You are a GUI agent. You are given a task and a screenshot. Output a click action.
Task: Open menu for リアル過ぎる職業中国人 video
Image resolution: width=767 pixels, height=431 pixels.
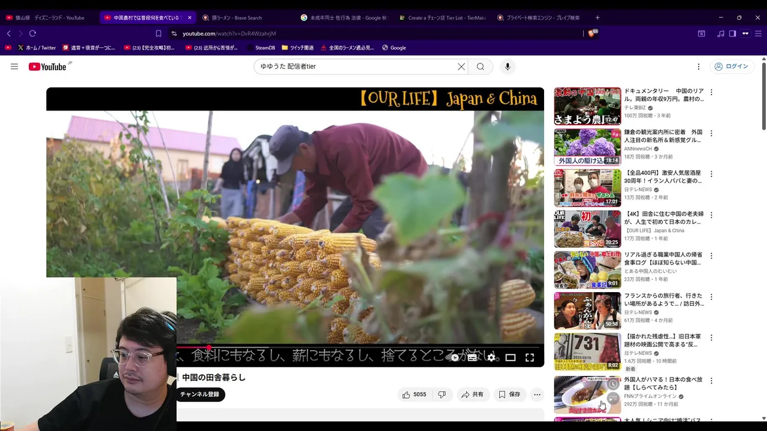pyautogui.click(x=711, y=256)
